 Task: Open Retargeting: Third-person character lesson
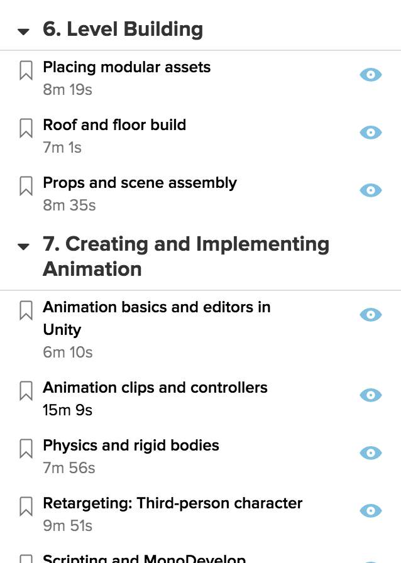(173, 503)
